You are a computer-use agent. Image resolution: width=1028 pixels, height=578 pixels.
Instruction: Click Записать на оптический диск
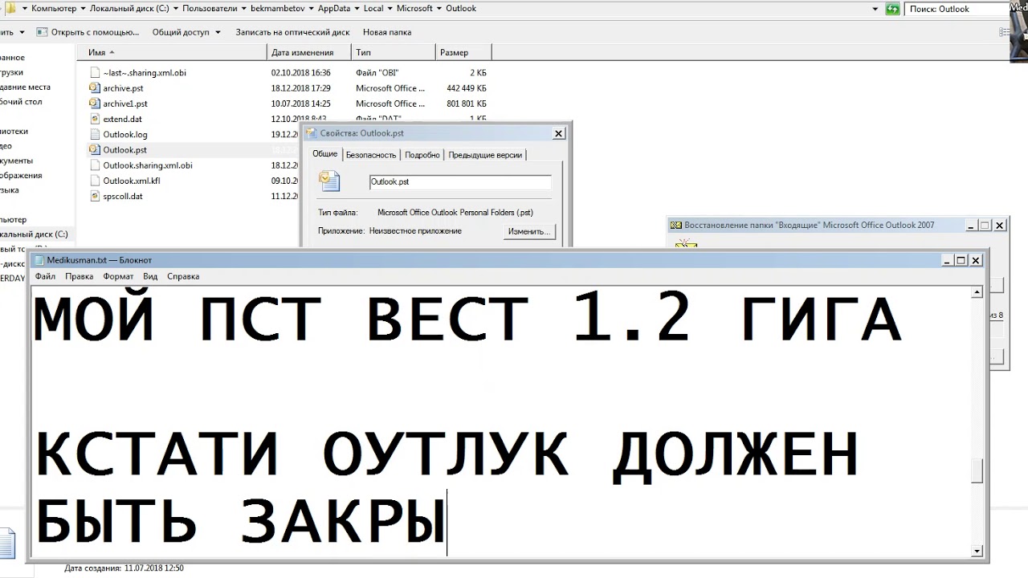click(292, 32)
